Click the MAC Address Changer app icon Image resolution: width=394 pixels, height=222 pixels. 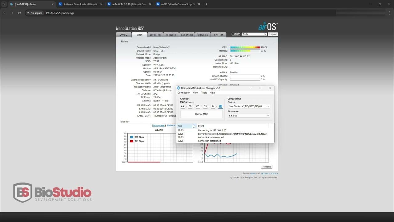coord(178,88)
